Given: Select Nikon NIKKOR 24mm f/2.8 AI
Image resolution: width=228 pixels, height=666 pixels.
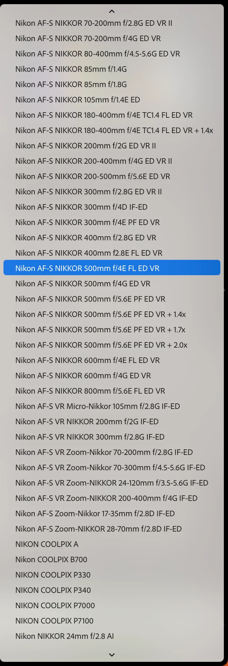Looking at the screenshot, I should pyautogui.click(x=112, y=636).
